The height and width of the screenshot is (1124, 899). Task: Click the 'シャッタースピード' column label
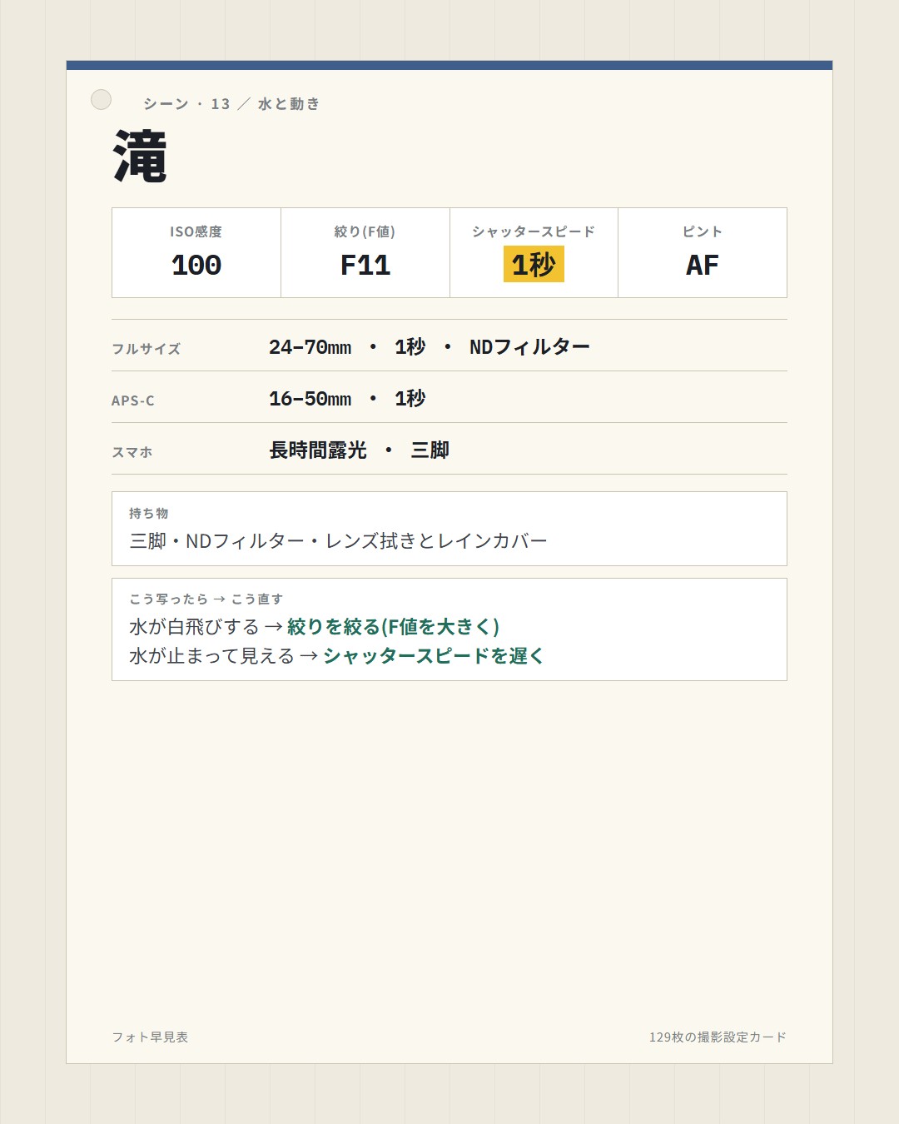[534, 231]
